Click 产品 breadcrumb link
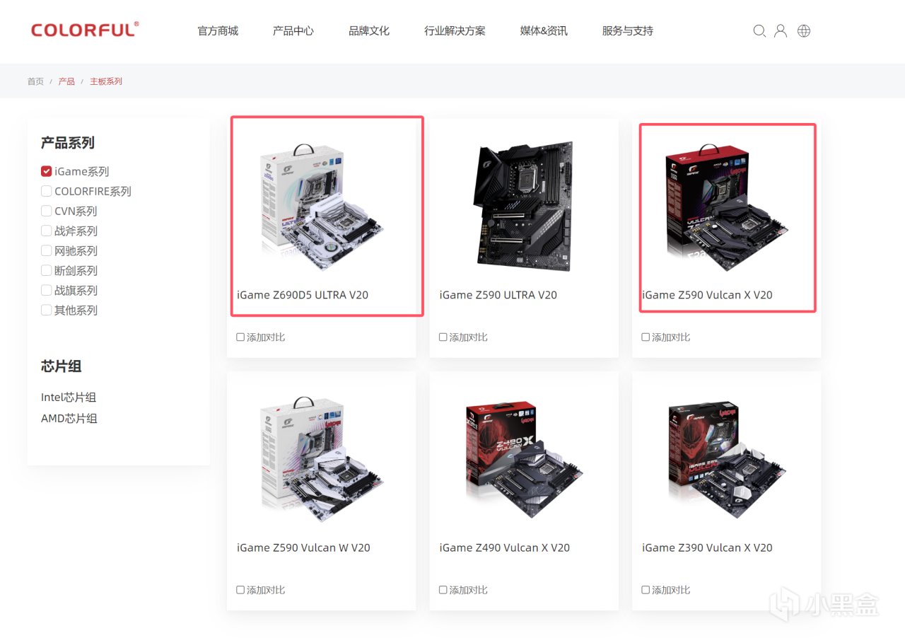The width and height of the screenshot is (905, 638). tap(66, 81)
